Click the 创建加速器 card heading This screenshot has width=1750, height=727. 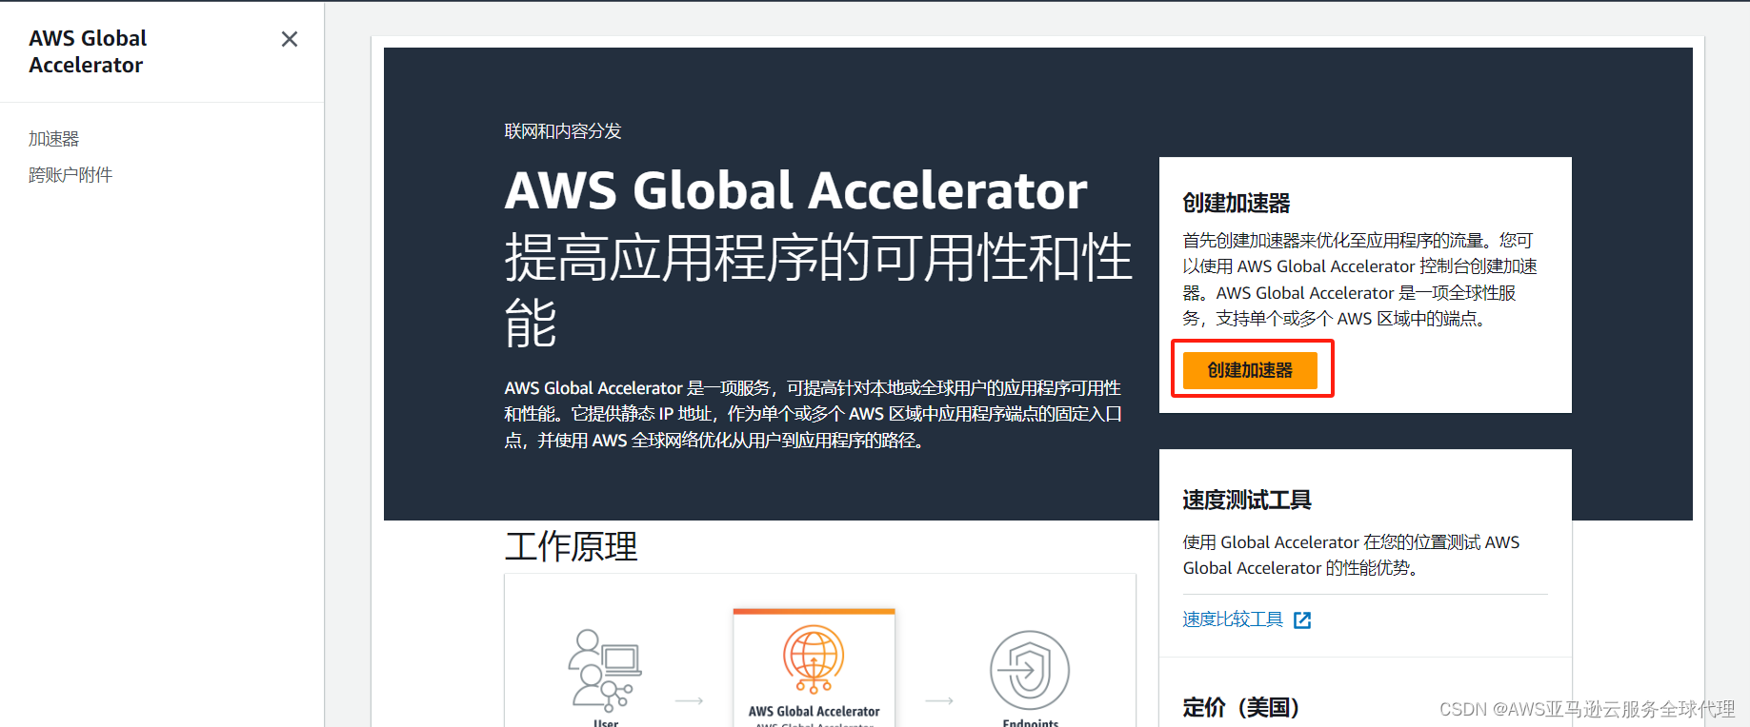click(1237, 203)
